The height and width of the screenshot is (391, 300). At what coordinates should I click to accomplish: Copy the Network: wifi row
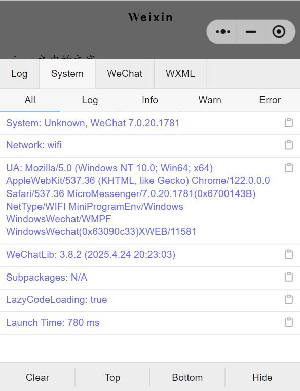click(x=289, y=145)
